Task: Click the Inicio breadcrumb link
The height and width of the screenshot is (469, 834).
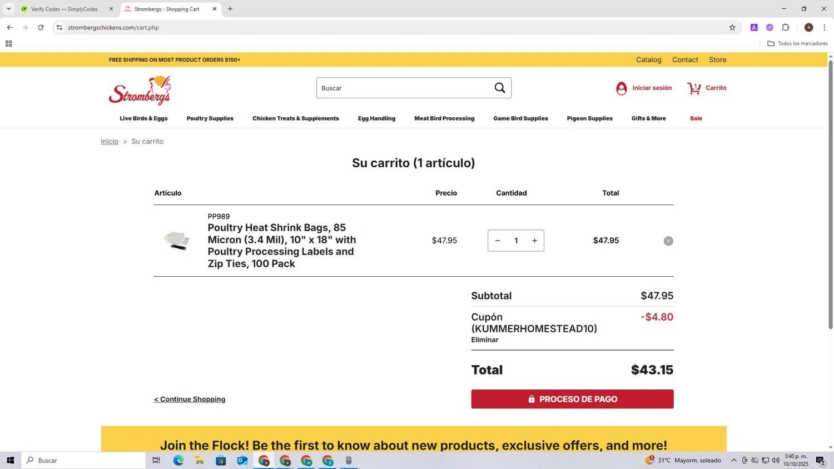Action: tap(110, 141)
